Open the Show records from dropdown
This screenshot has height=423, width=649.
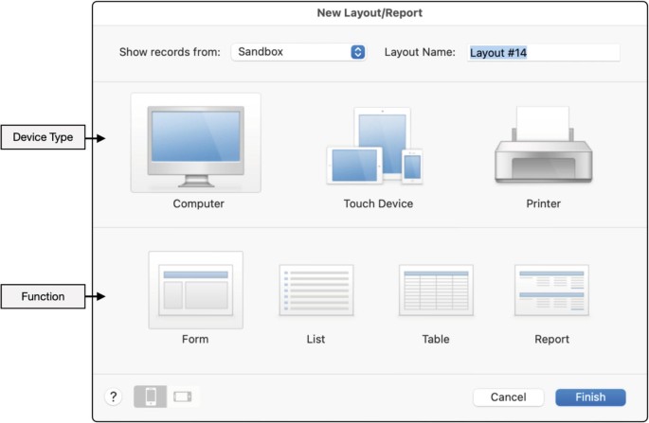coord(298,52)
